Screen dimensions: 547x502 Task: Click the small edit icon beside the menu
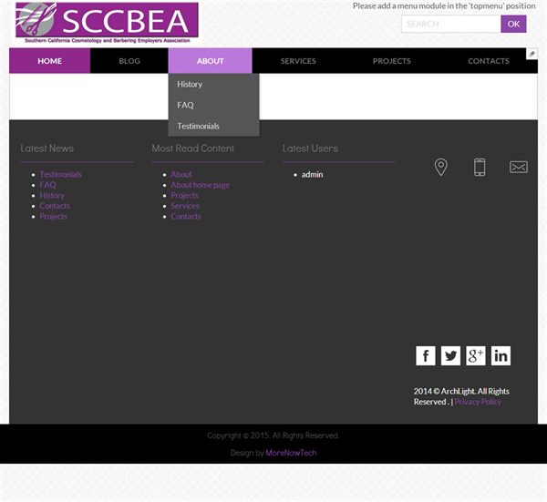click(532, 54)
